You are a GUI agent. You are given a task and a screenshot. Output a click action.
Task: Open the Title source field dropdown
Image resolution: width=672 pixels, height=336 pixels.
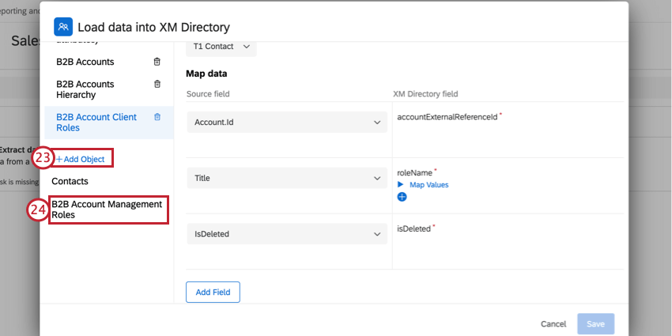click(x=287, y=178)
